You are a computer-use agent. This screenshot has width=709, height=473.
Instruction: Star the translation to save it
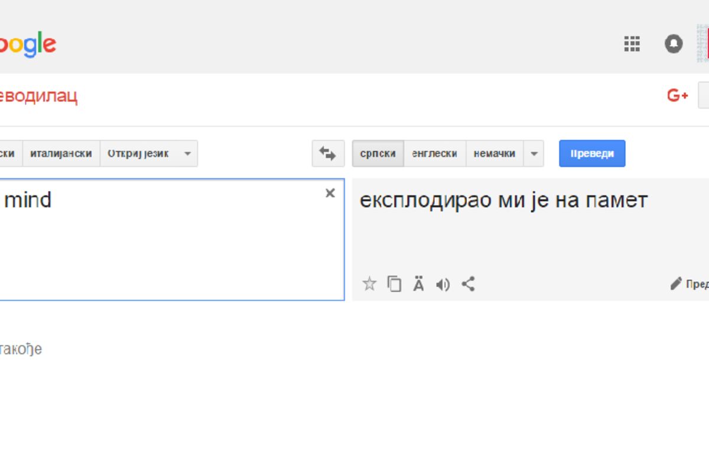point(369,284)
